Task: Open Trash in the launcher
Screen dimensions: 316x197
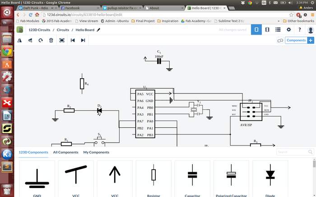Action: tap(7, 189)
